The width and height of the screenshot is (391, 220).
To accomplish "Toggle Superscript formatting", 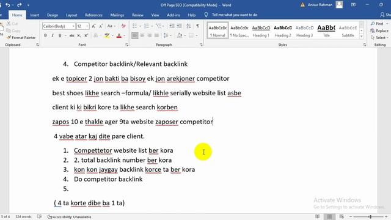I will pos(86,35).
